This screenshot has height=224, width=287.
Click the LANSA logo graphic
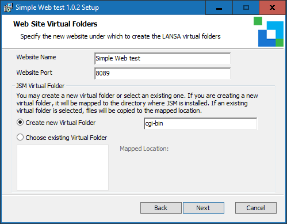click(x=269, y=32)
